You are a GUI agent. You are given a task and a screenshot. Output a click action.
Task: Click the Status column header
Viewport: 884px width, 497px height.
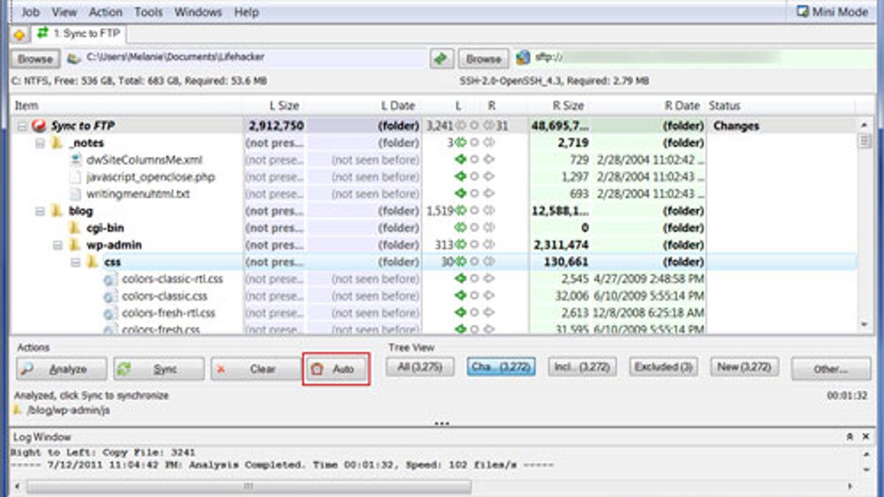(x=780, y=106)
